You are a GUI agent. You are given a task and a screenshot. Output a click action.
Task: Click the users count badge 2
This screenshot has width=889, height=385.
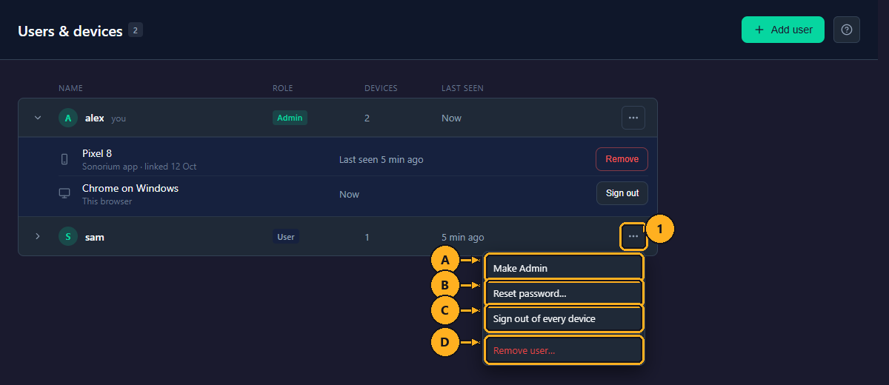tap(136, 30)
